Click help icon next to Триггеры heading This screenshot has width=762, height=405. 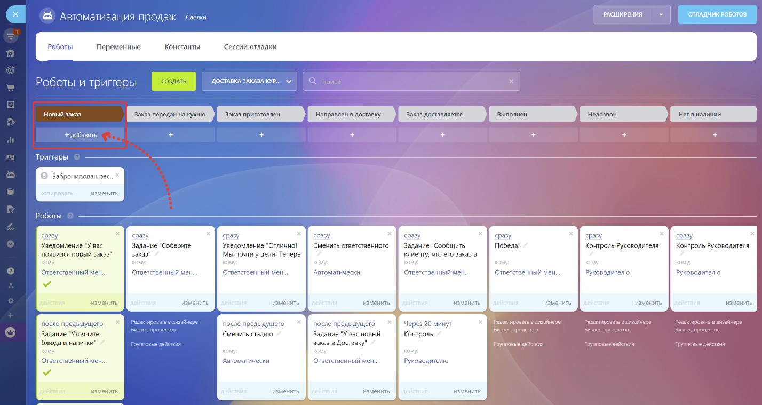[77, 157]
